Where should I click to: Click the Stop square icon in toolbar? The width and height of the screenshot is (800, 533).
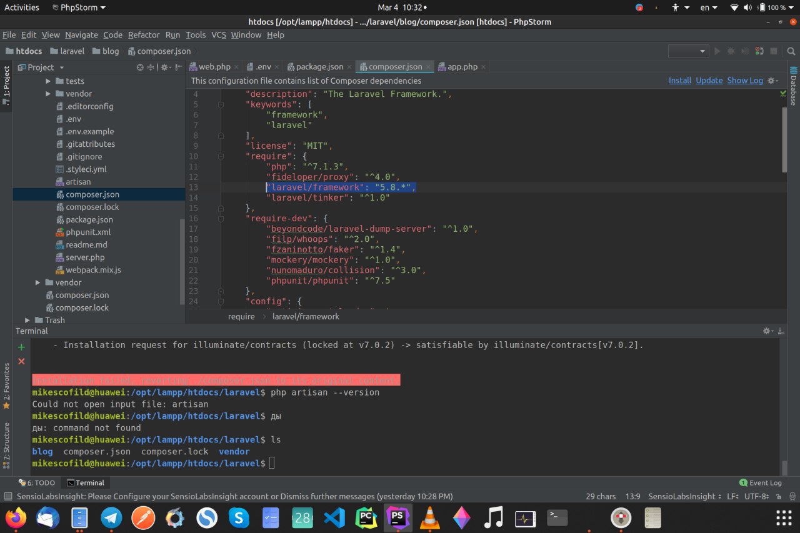click(774, 51)
